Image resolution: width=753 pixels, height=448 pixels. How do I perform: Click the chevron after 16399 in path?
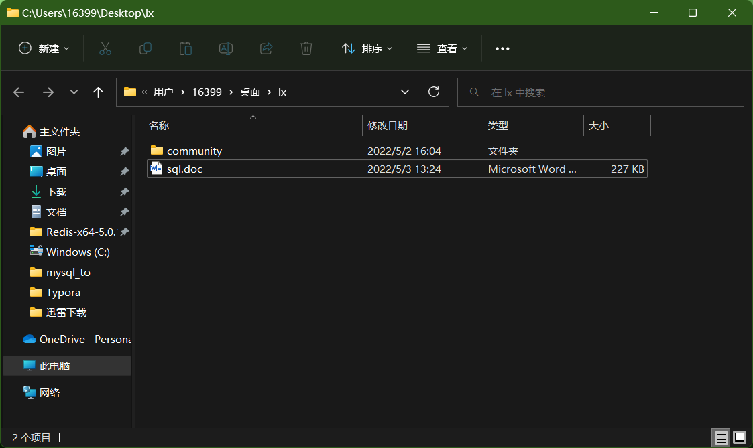(231, 92)
